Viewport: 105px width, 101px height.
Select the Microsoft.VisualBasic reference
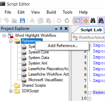tap(46, 80)
